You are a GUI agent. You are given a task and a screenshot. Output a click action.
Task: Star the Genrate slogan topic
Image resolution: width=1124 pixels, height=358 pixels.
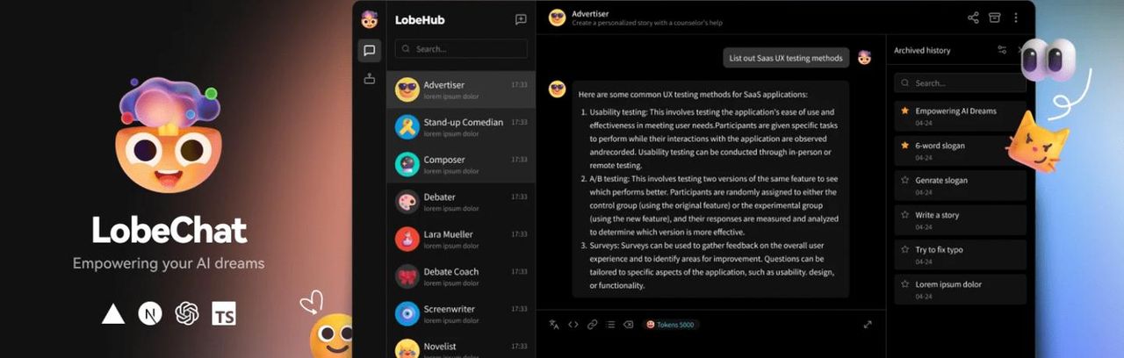pos(904,181)
